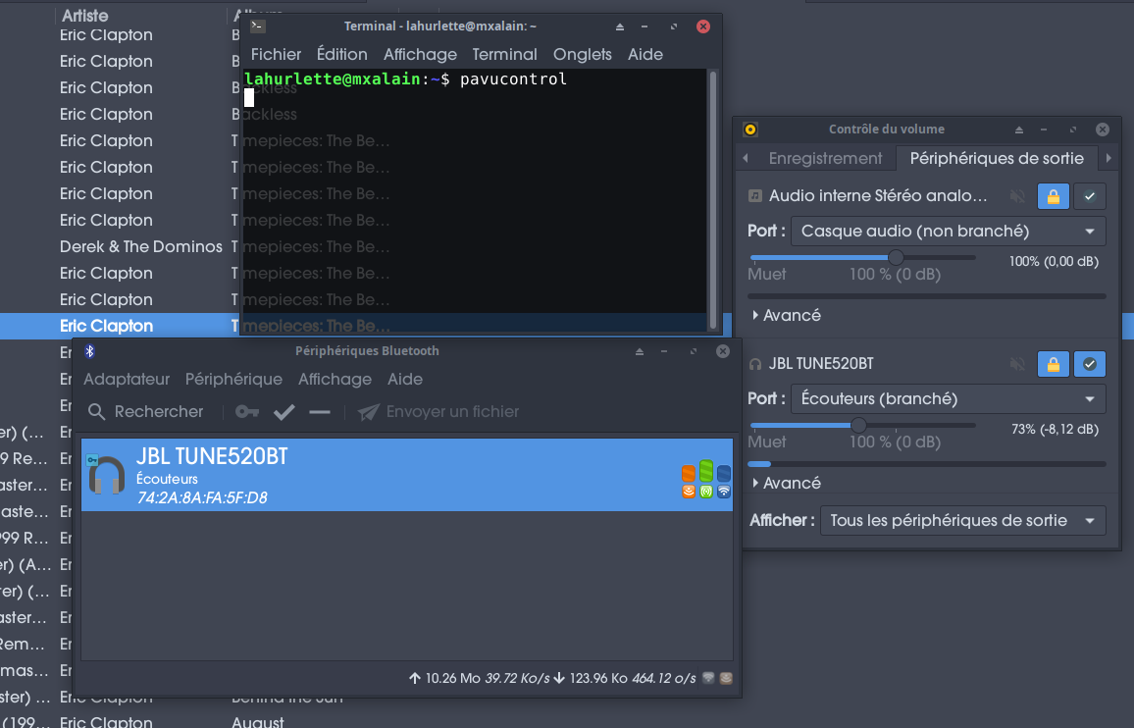Click tan drive status icon in Bluetooth status bar
This screenshot has height=728, width=1134.
[726, 678]
